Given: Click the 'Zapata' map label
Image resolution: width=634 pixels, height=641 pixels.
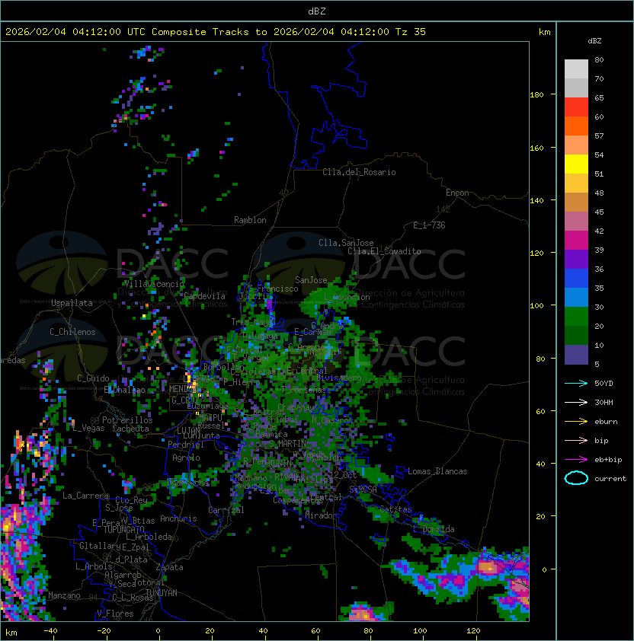Looking at the screenshot, I should [x=169, y=567].
